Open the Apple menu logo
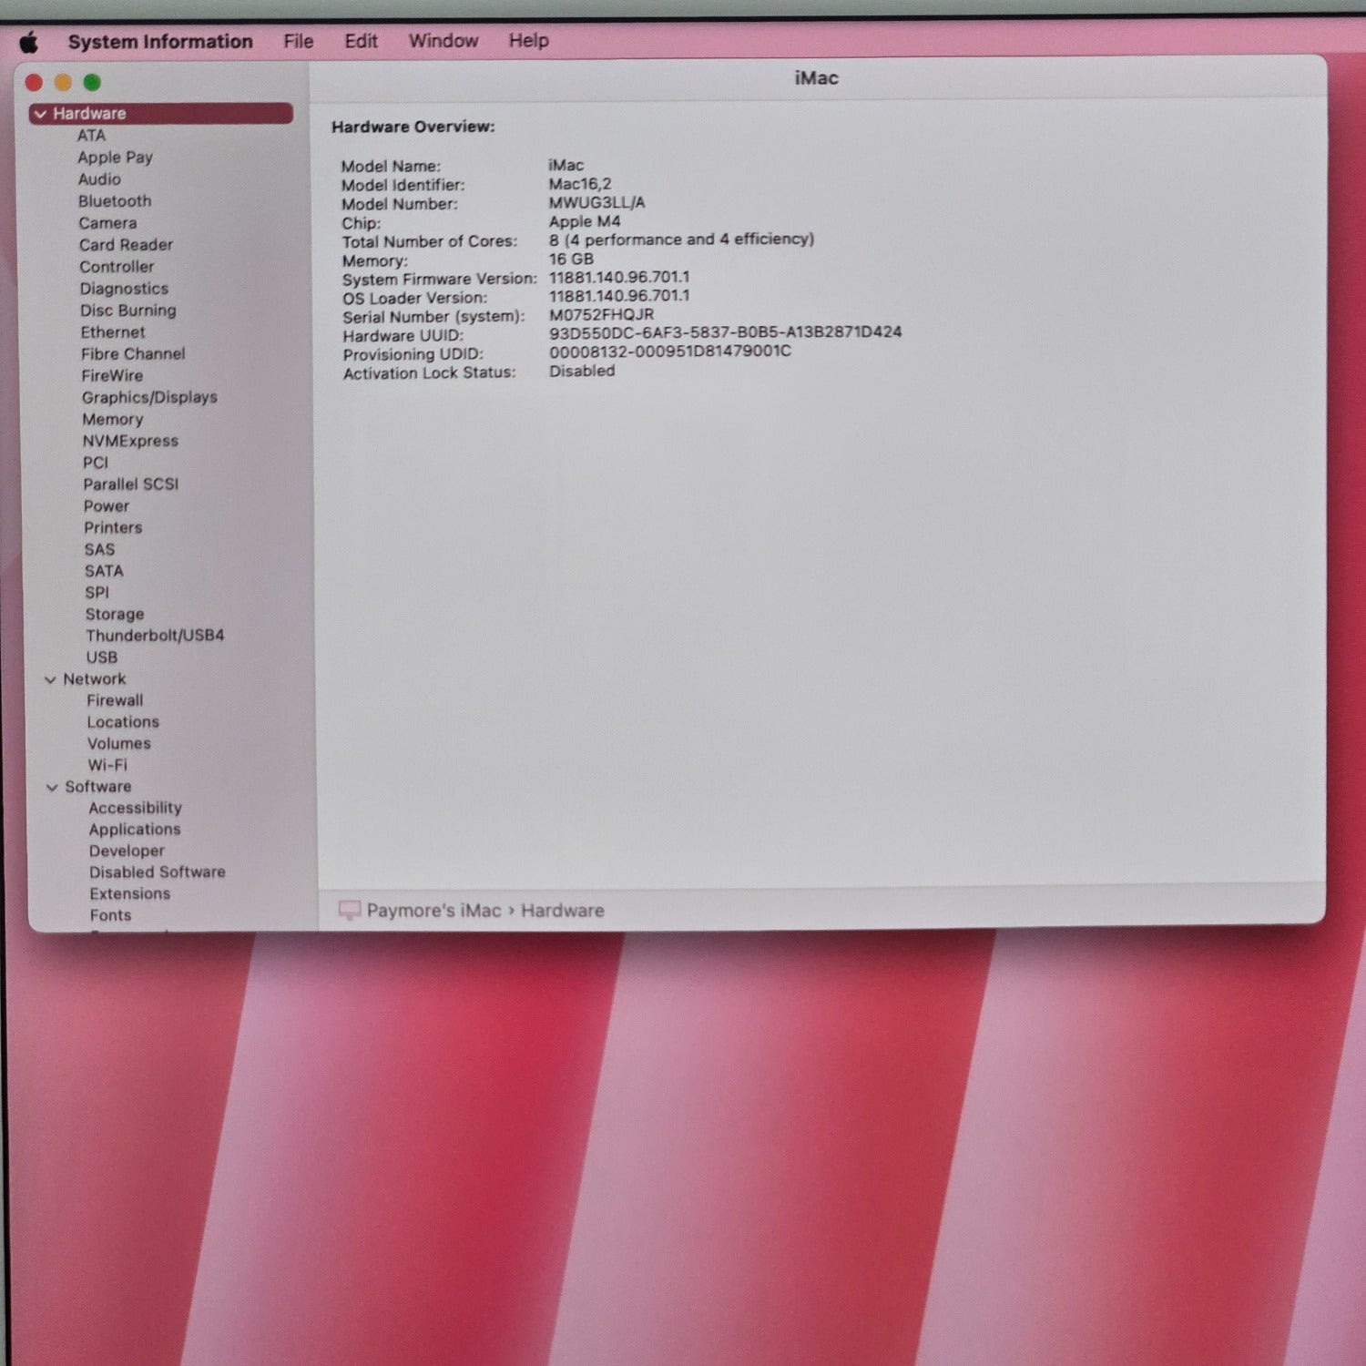1366x1366 pixels. (x=29, y=42)
